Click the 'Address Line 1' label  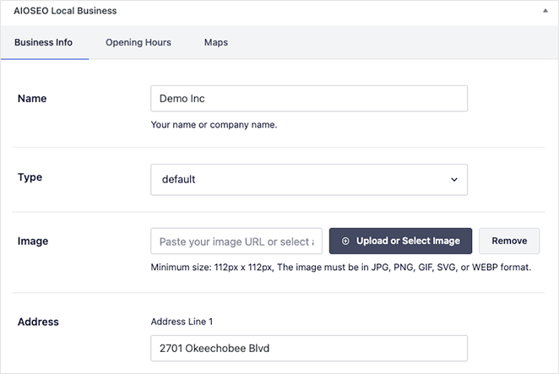point(182,322)
